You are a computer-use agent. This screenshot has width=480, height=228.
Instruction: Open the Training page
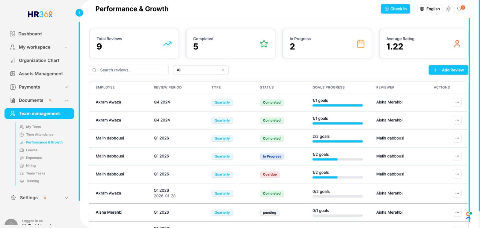click(x=32, y=181)
